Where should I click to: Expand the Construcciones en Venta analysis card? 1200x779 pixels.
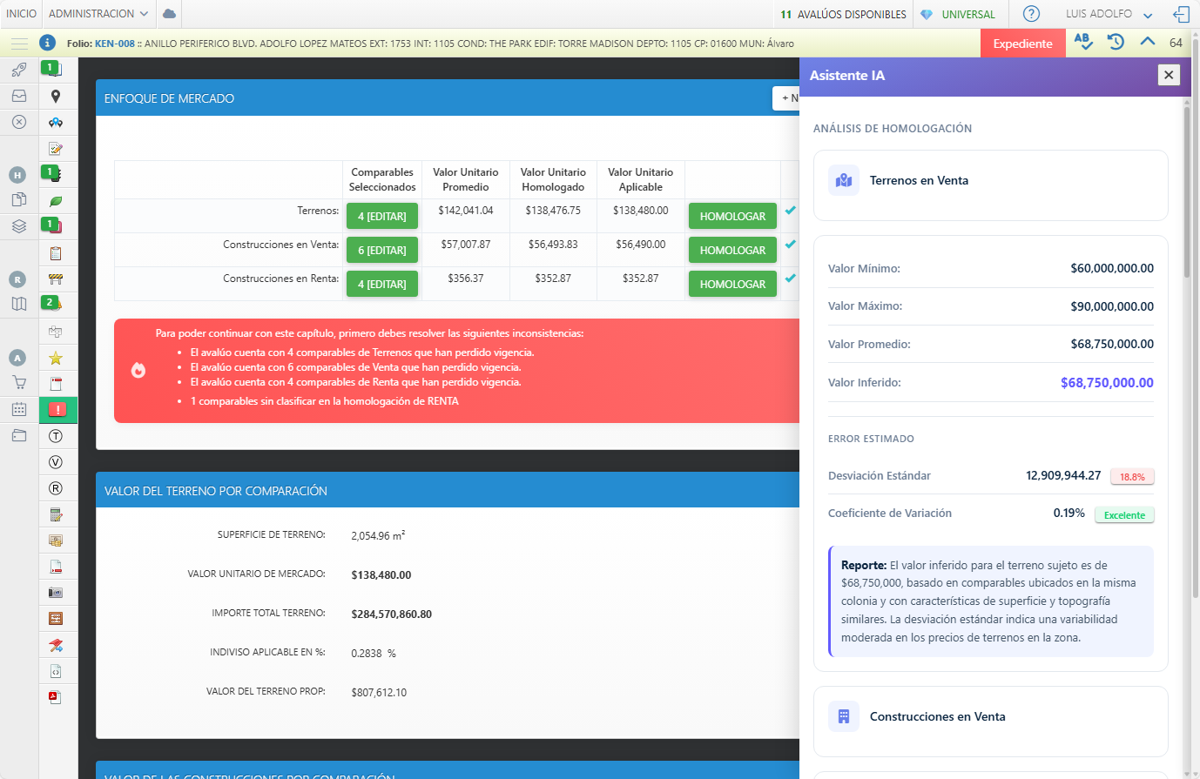click(990, 717)
